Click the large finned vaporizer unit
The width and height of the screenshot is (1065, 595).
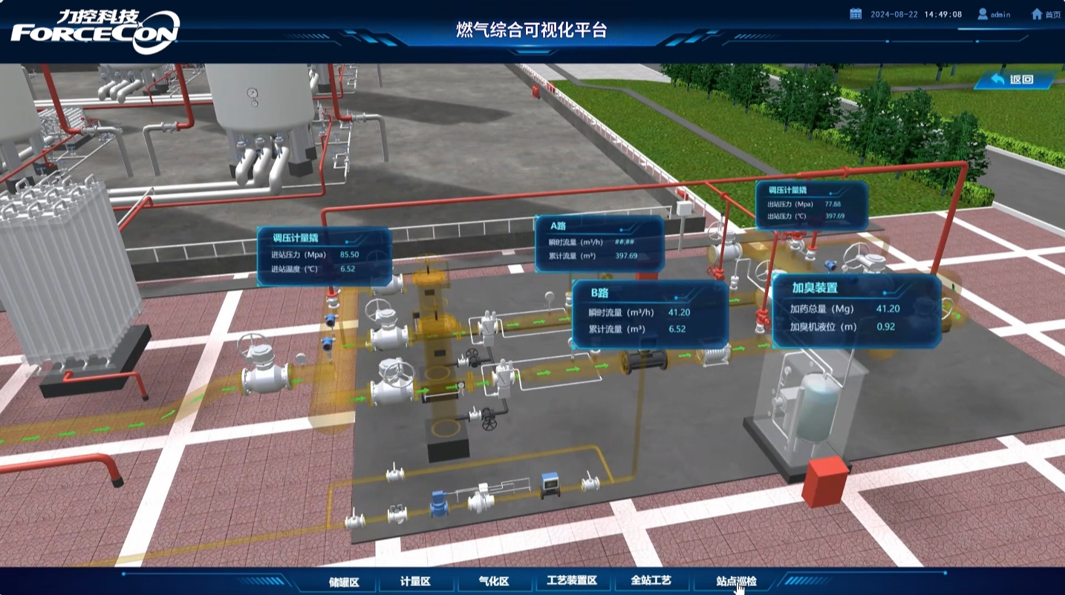pos(68,274)
